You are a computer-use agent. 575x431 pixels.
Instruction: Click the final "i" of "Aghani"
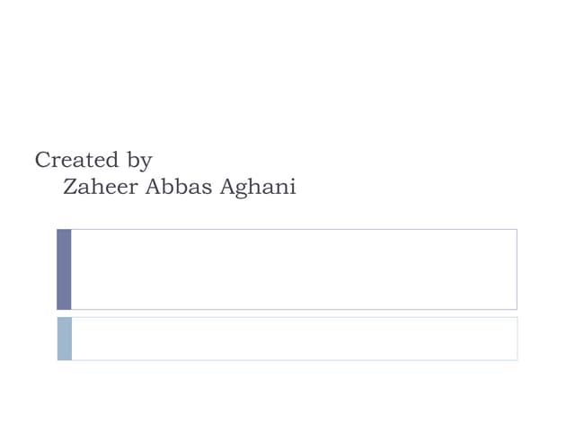coord(292,186)
